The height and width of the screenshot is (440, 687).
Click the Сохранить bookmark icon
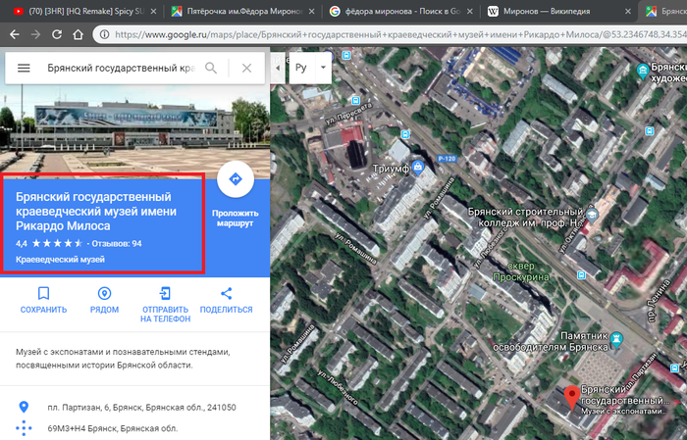[x=43, y=293]
